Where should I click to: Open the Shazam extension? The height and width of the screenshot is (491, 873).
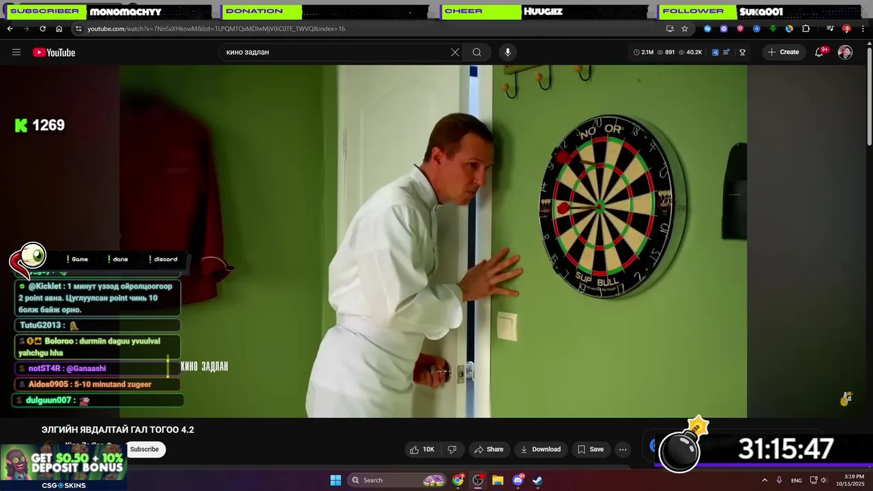[707, 29]
